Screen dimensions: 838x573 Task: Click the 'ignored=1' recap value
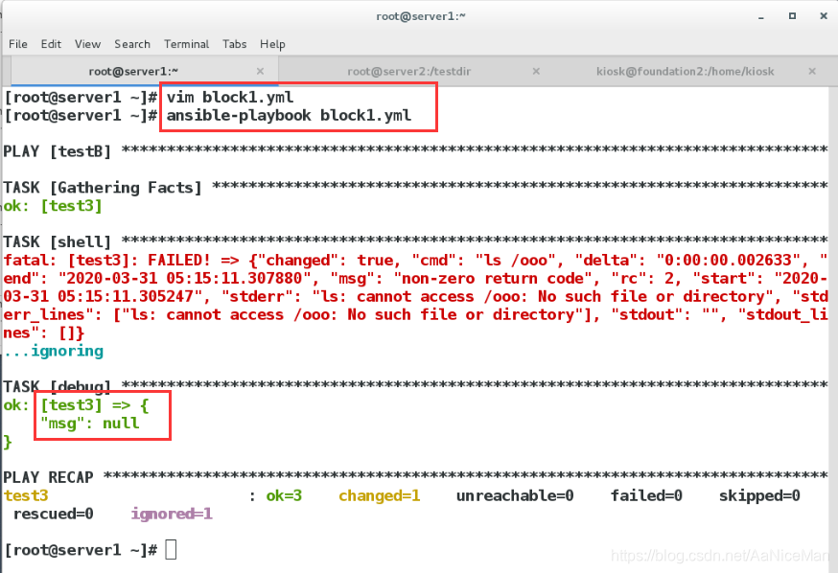[172, 515]
